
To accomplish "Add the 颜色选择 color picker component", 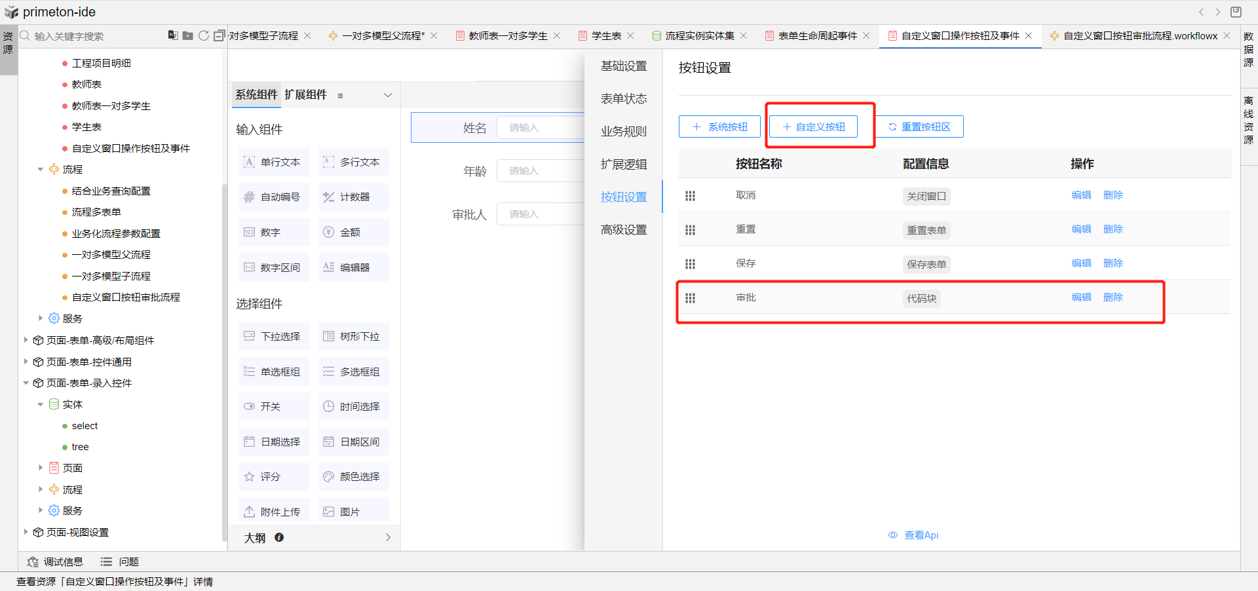I will [354, 476].
